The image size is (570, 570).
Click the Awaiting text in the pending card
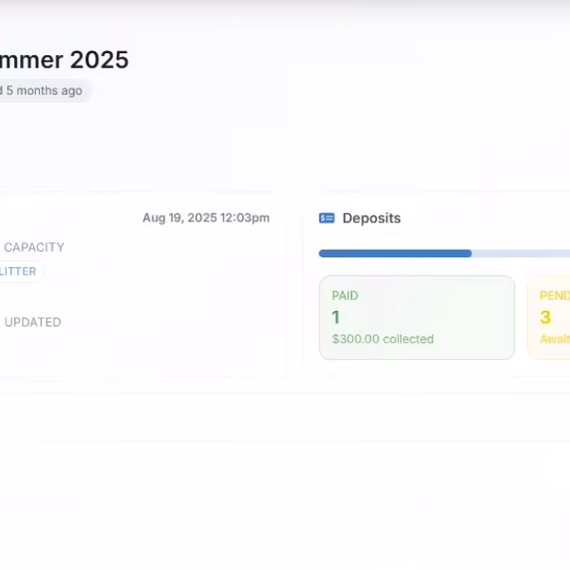pos(555,339)
